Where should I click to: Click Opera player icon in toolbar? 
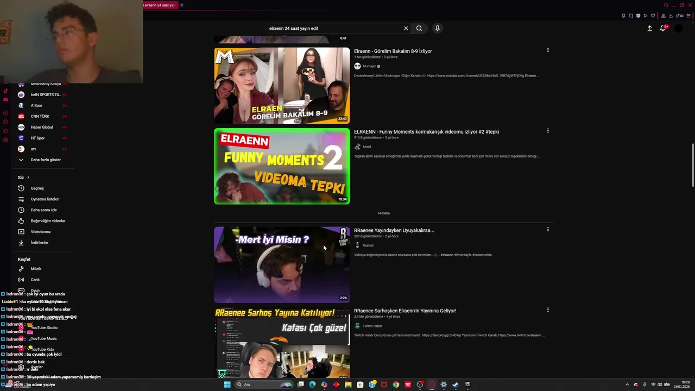point(645,16)
